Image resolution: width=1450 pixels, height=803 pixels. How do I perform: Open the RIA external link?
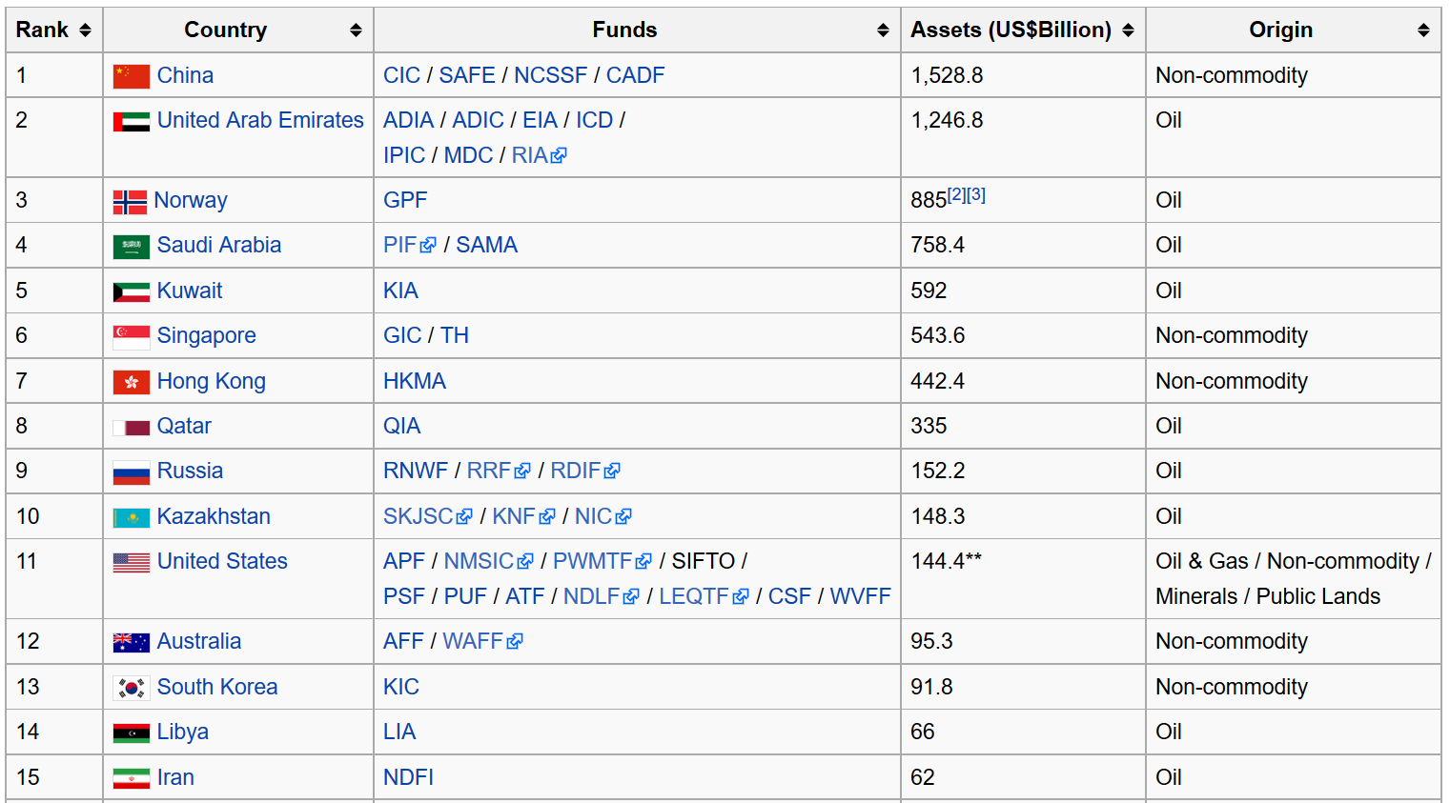point(540,155)
